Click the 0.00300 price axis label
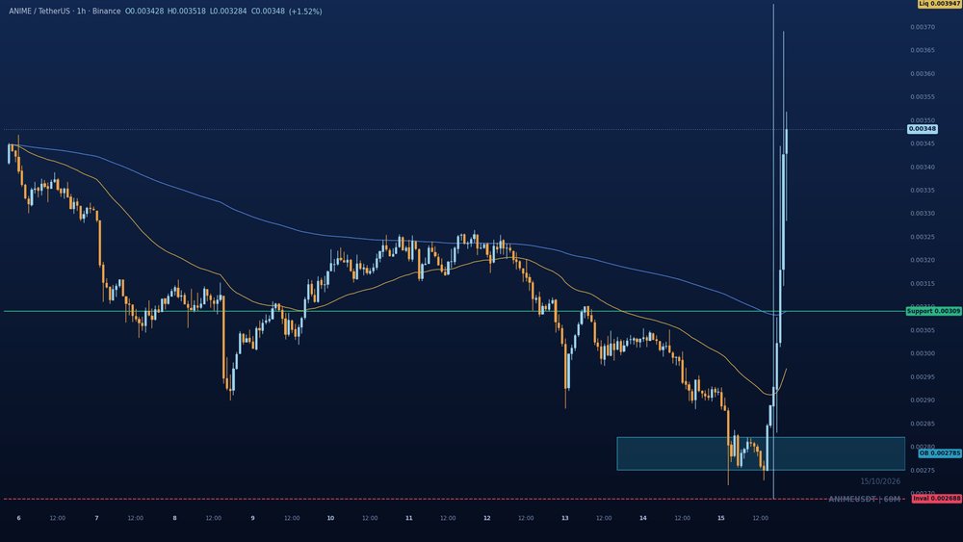The height and width of the screenshot is (542, 963). (x=922, y=353)
